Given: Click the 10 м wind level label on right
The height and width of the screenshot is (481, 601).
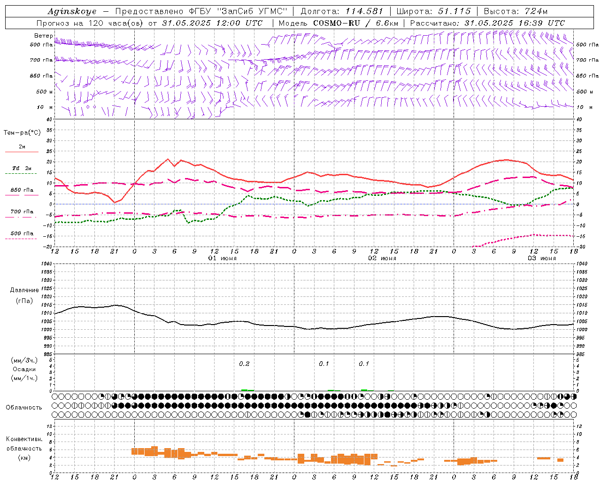Looking at the screenshot, I should tap(584, 107).
